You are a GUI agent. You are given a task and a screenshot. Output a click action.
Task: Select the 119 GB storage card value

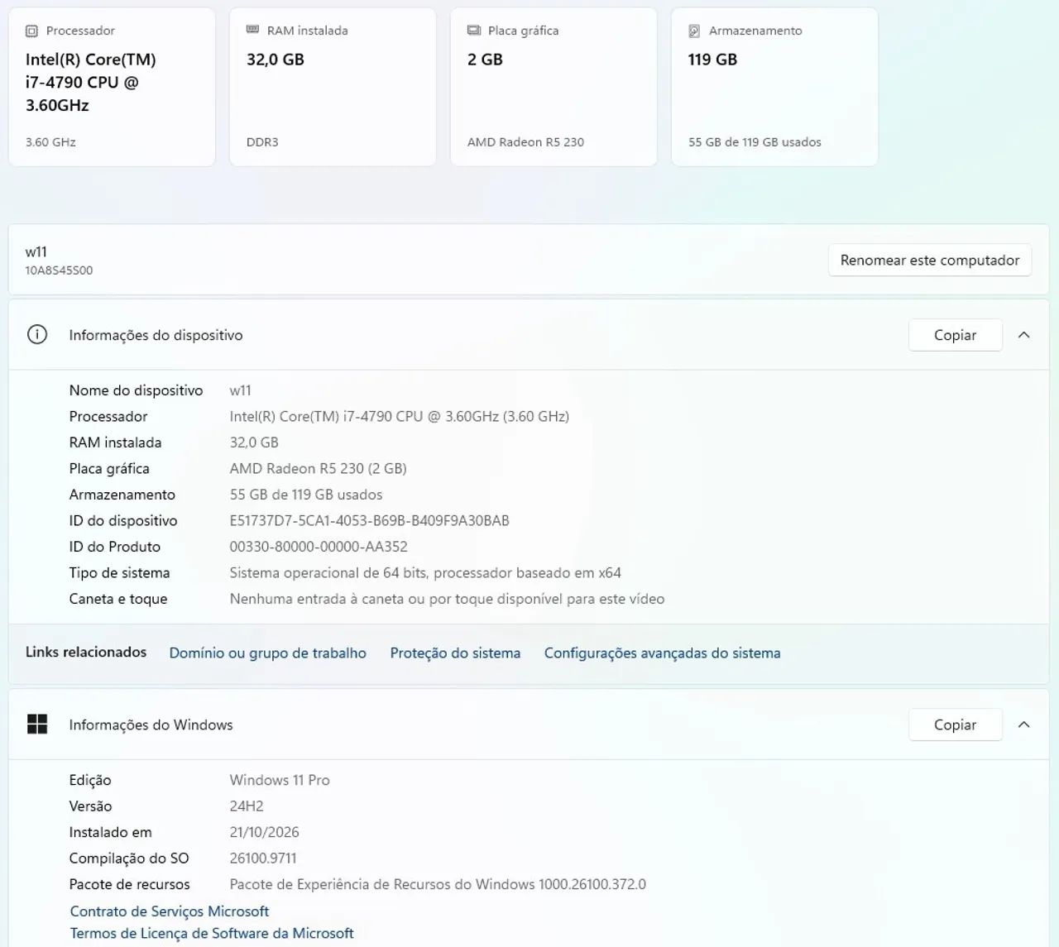[x=712, y=60]
